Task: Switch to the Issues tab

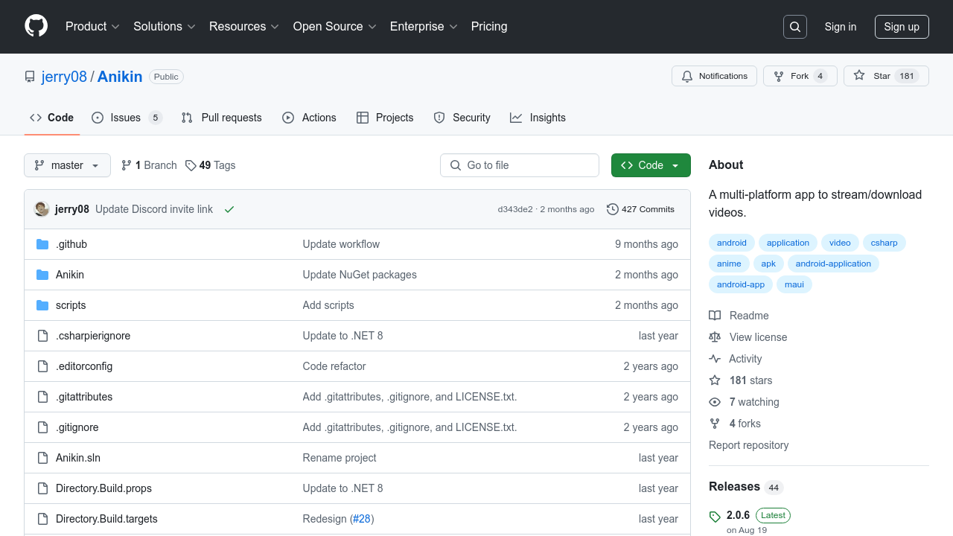Action: click(127, 118)
